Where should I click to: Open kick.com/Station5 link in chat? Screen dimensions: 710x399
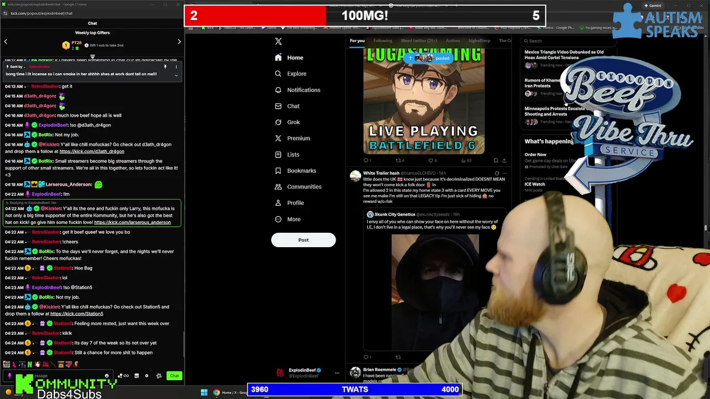77,314
